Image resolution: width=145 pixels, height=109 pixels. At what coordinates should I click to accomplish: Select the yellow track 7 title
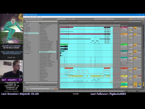(125, 76)
